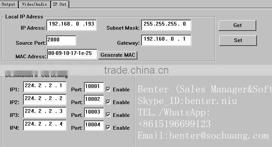This screenshot has width=272, height=147.
Task: Click the Set button
Action: (238, 40)
